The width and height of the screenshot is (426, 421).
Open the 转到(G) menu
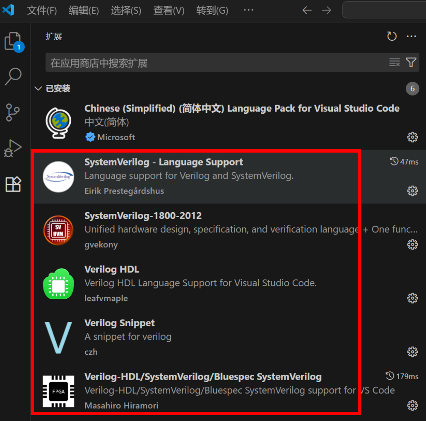pyautogui.click(x=212, y=11)
